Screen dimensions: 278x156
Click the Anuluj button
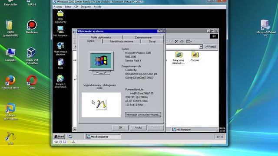coord(138,127)
